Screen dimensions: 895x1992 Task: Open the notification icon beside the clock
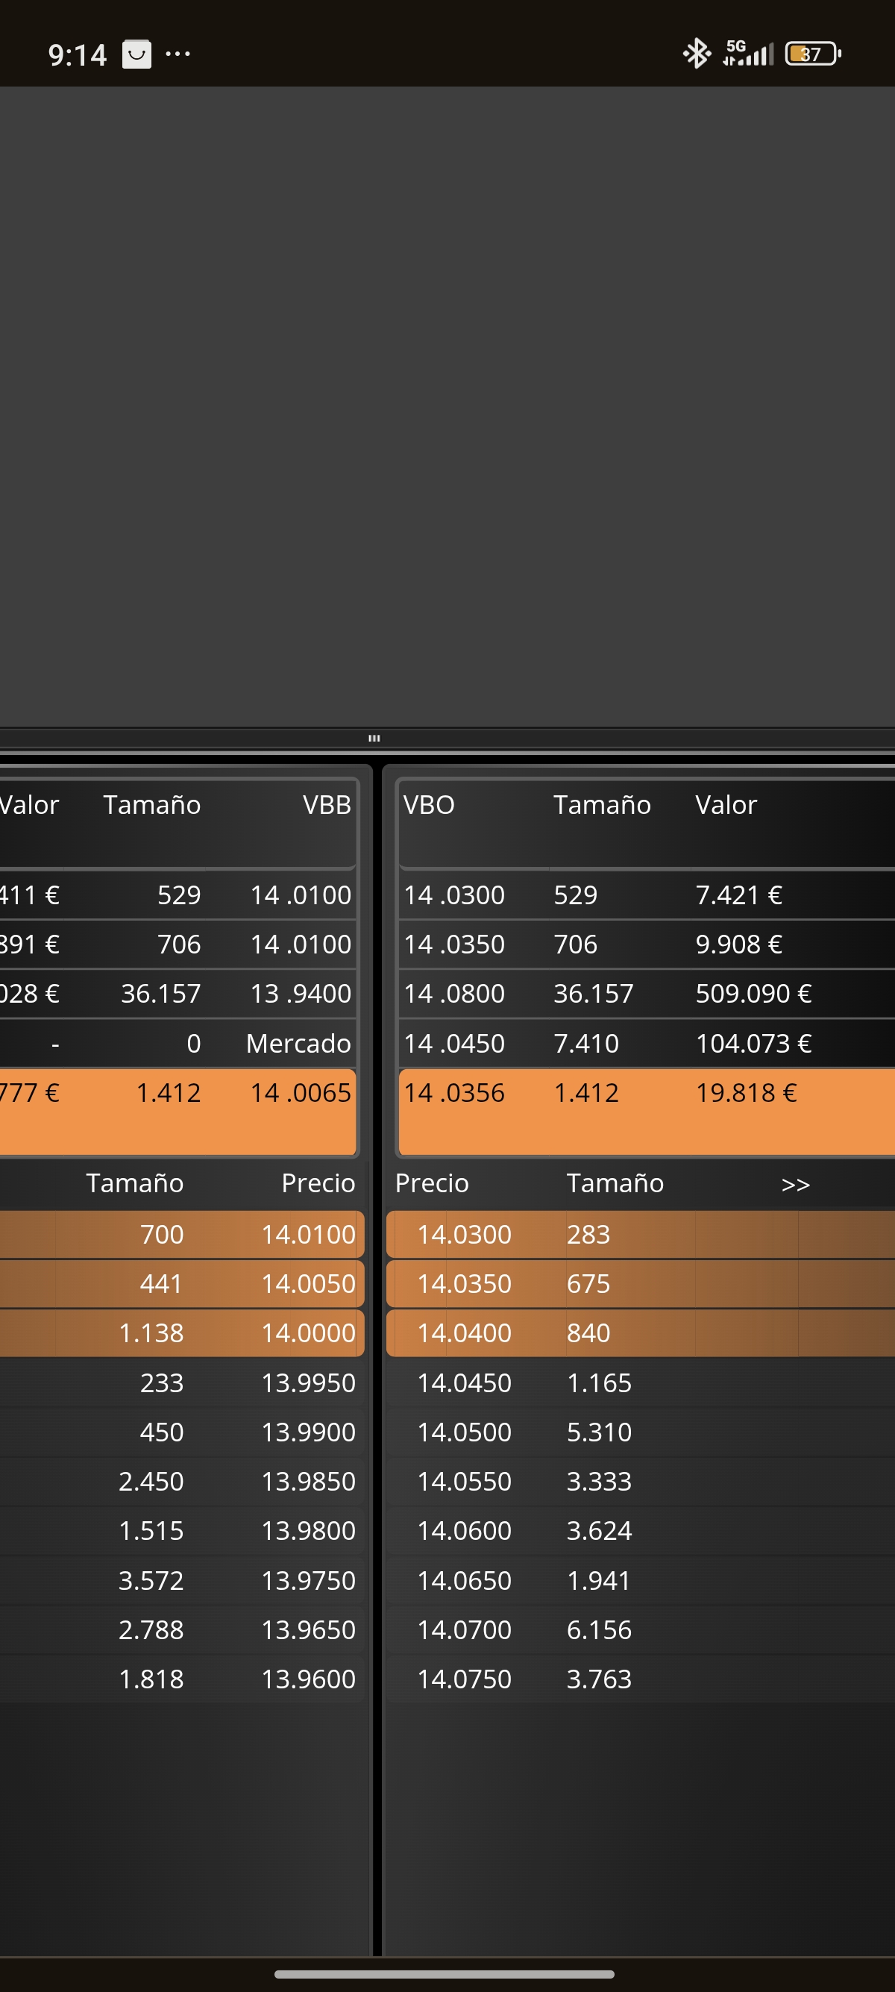tap(136, 54)
